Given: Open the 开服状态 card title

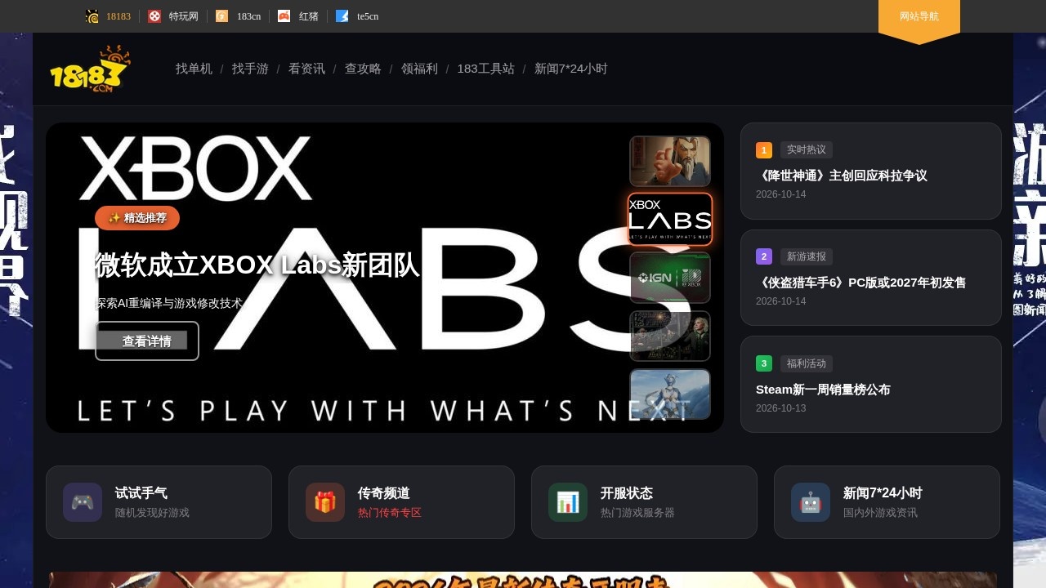Looking at the screenshot, I should [x=627, y=493].
